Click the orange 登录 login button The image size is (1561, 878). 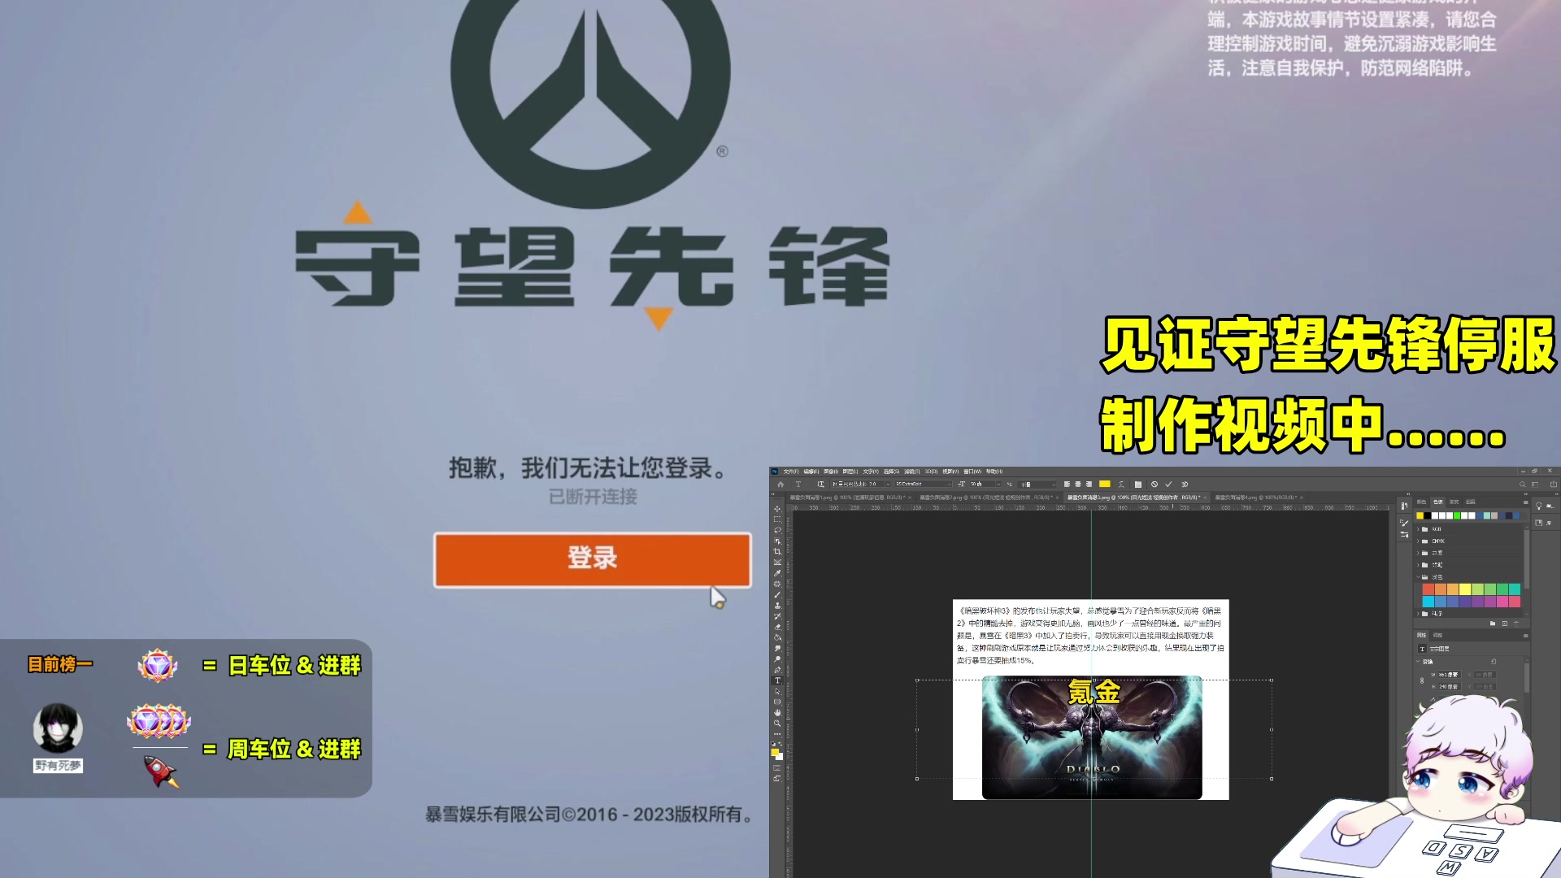592,559
